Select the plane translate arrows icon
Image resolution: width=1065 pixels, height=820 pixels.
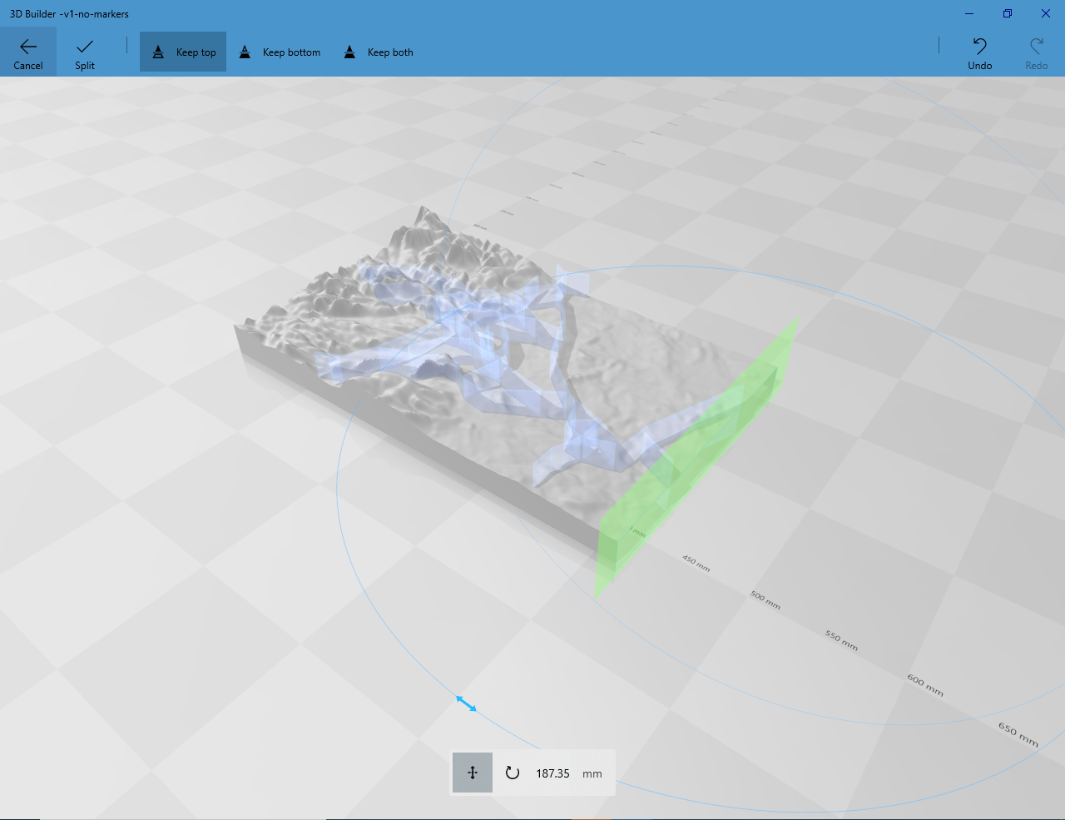pos(472,773)
